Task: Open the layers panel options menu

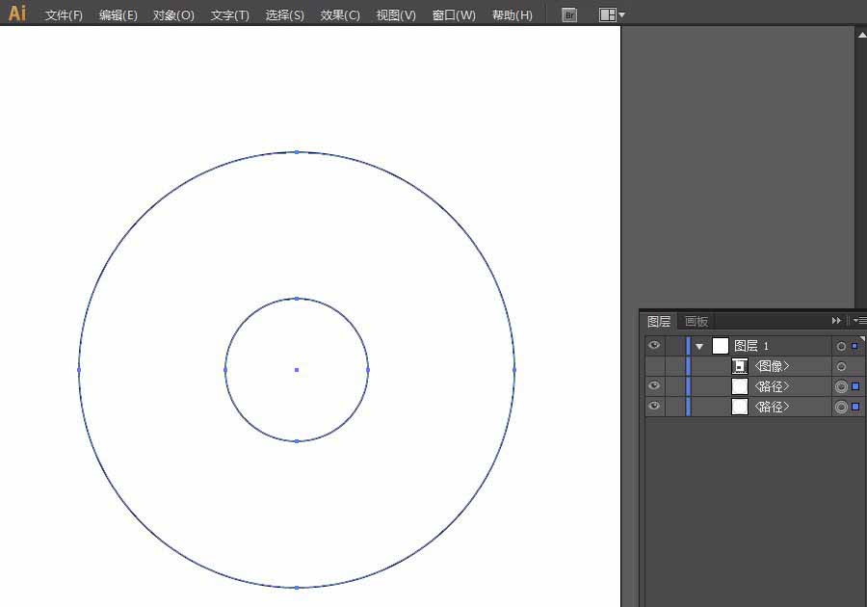Action: click(x=860, y=321)
